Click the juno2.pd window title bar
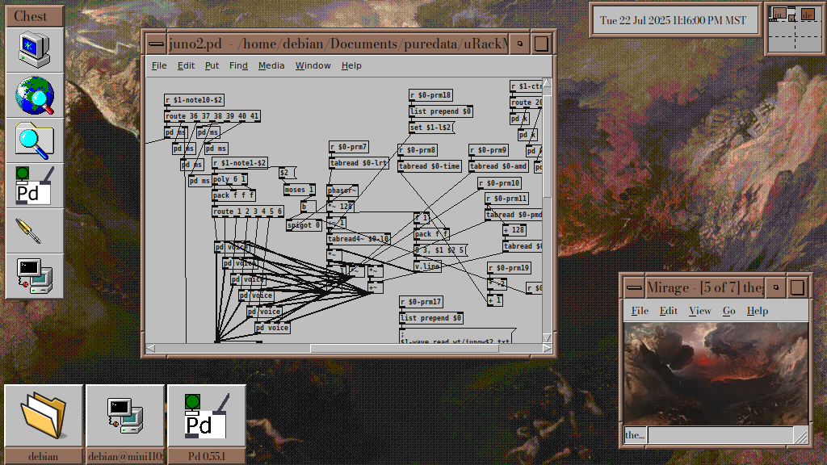 [x=338, y=44]
